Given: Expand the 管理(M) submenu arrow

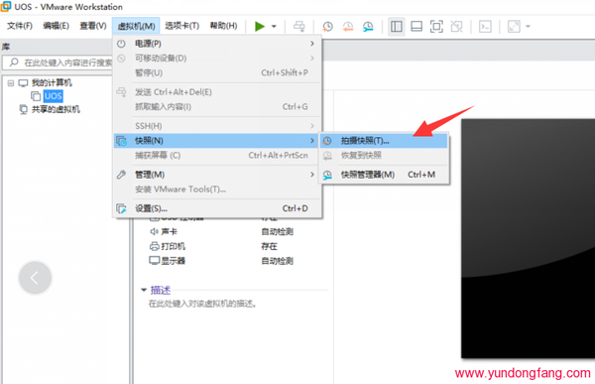Looking at the screenshot, I should tap(312, 175).
